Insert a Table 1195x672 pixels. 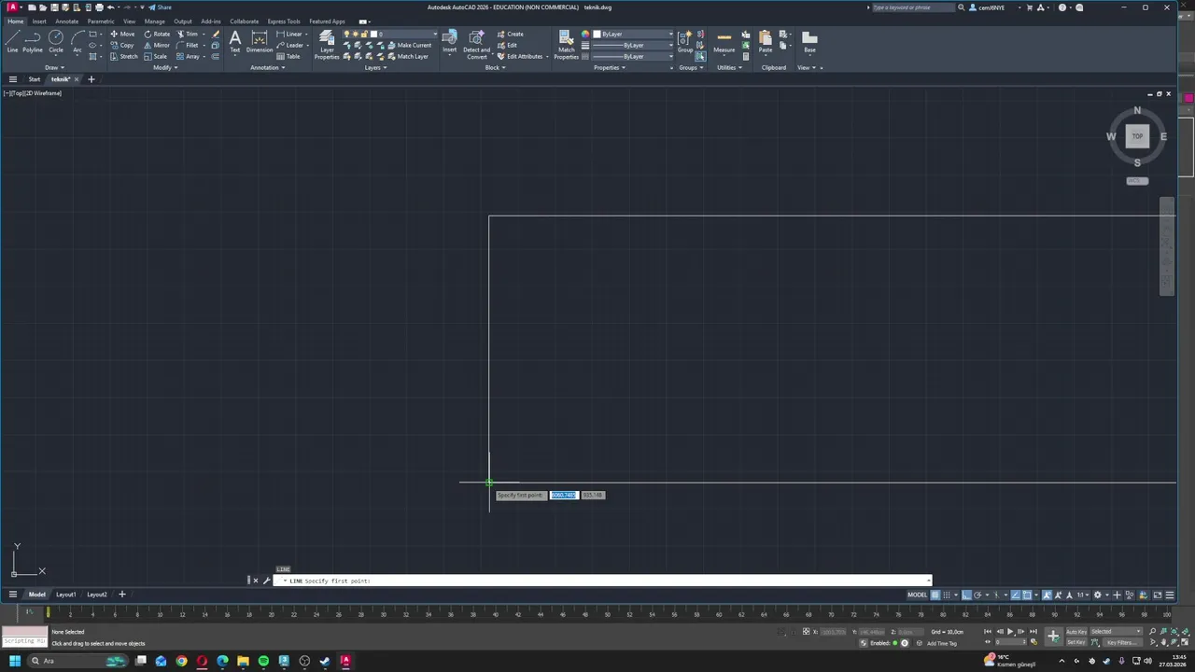[288, 56]
